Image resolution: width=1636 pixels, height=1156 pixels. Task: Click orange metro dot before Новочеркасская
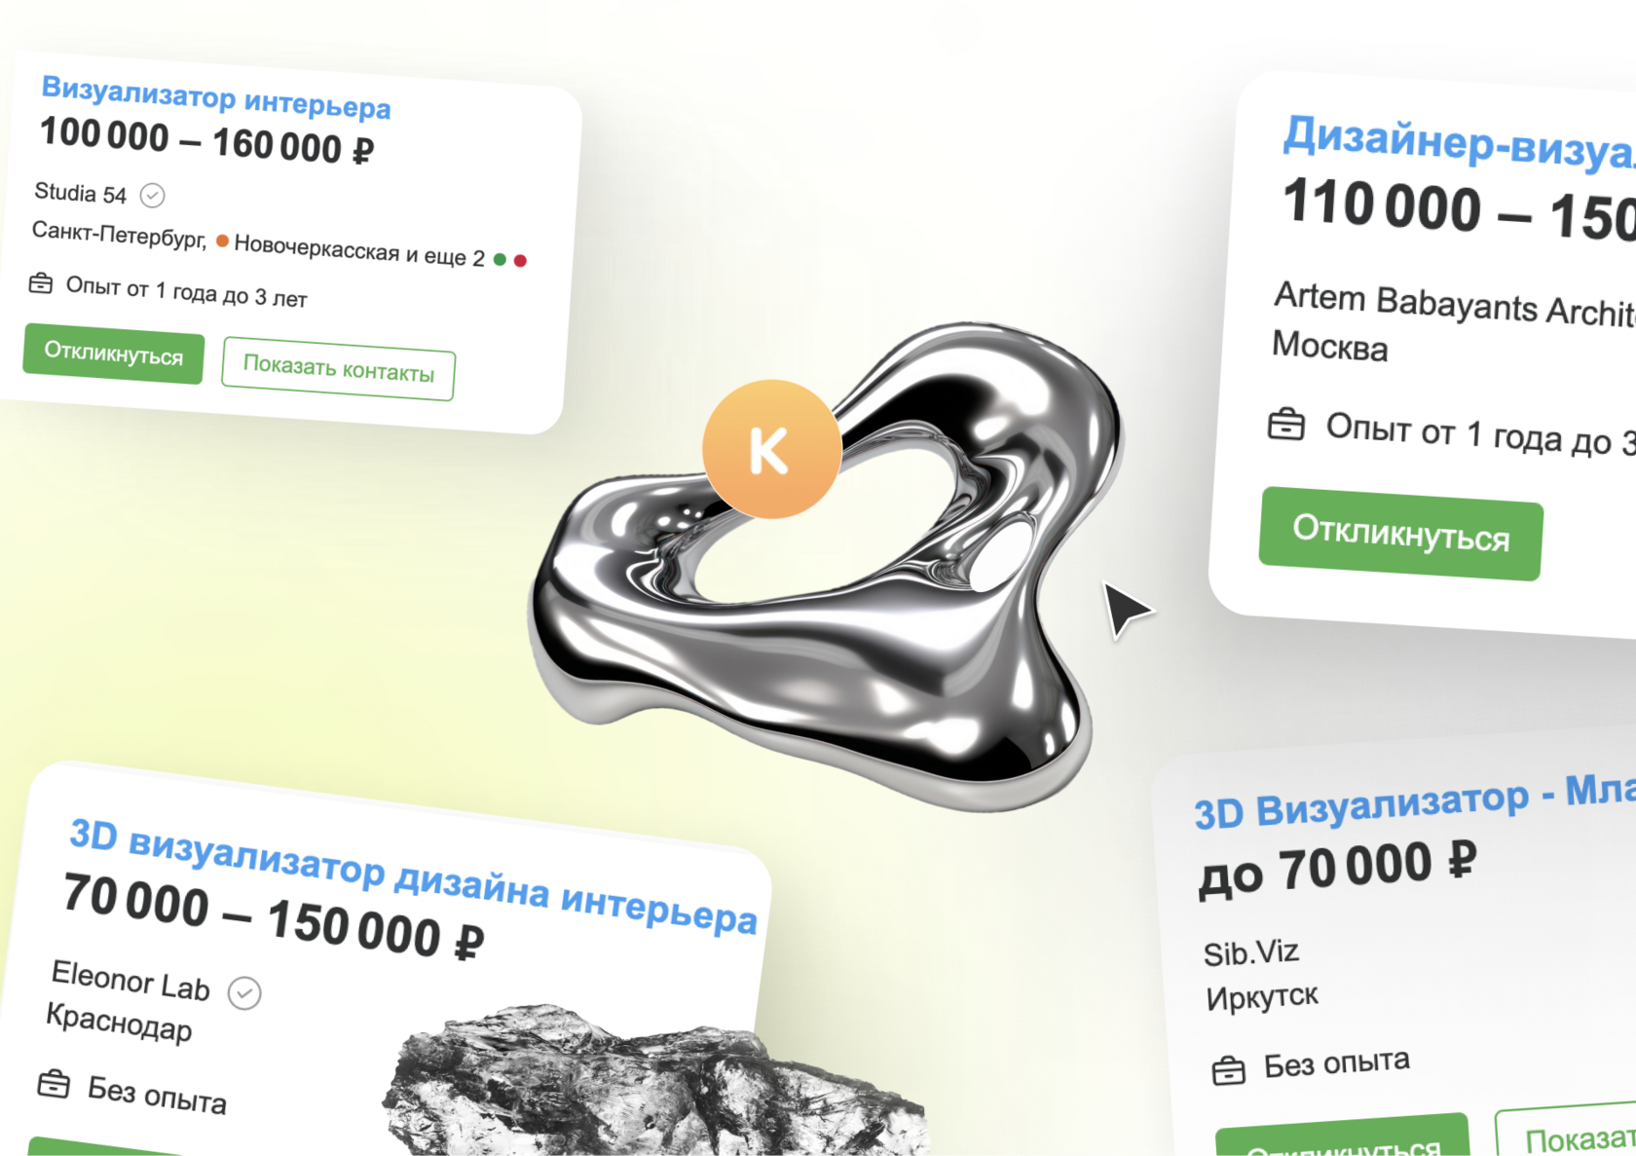[222, 241]
